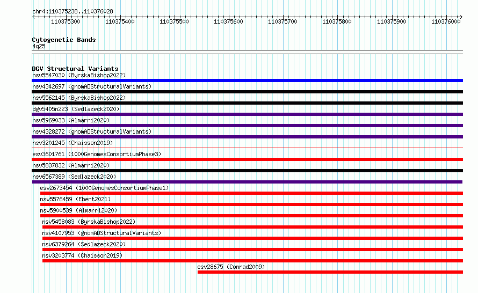Click the chr4:110375238..110376028 region label

pyautogui.click(x=73, y=11)
